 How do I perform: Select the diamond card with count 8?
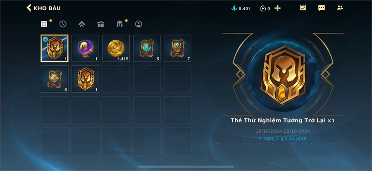pyautogui.click(x=55, y=79)
